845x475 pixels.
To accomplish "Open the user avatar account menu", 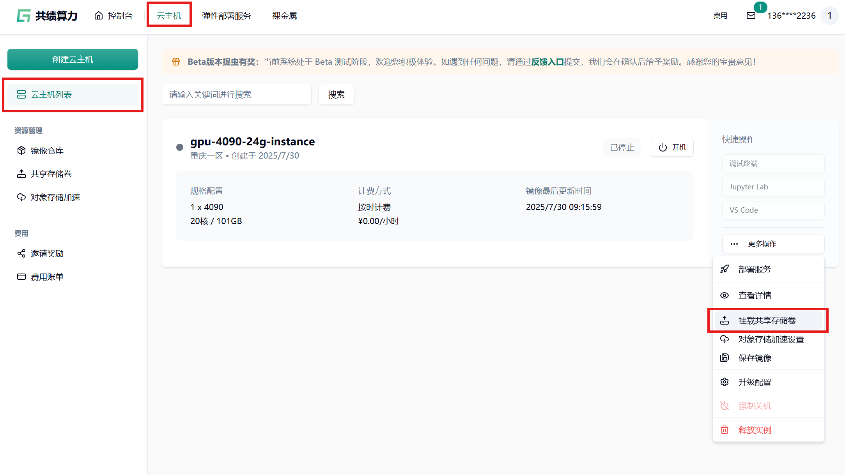I will (829, 16).
